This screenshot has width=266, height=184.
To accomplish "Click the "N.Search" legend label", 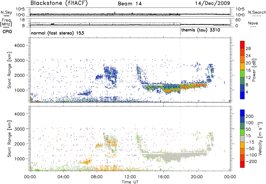I will click(x=257, y=12).
